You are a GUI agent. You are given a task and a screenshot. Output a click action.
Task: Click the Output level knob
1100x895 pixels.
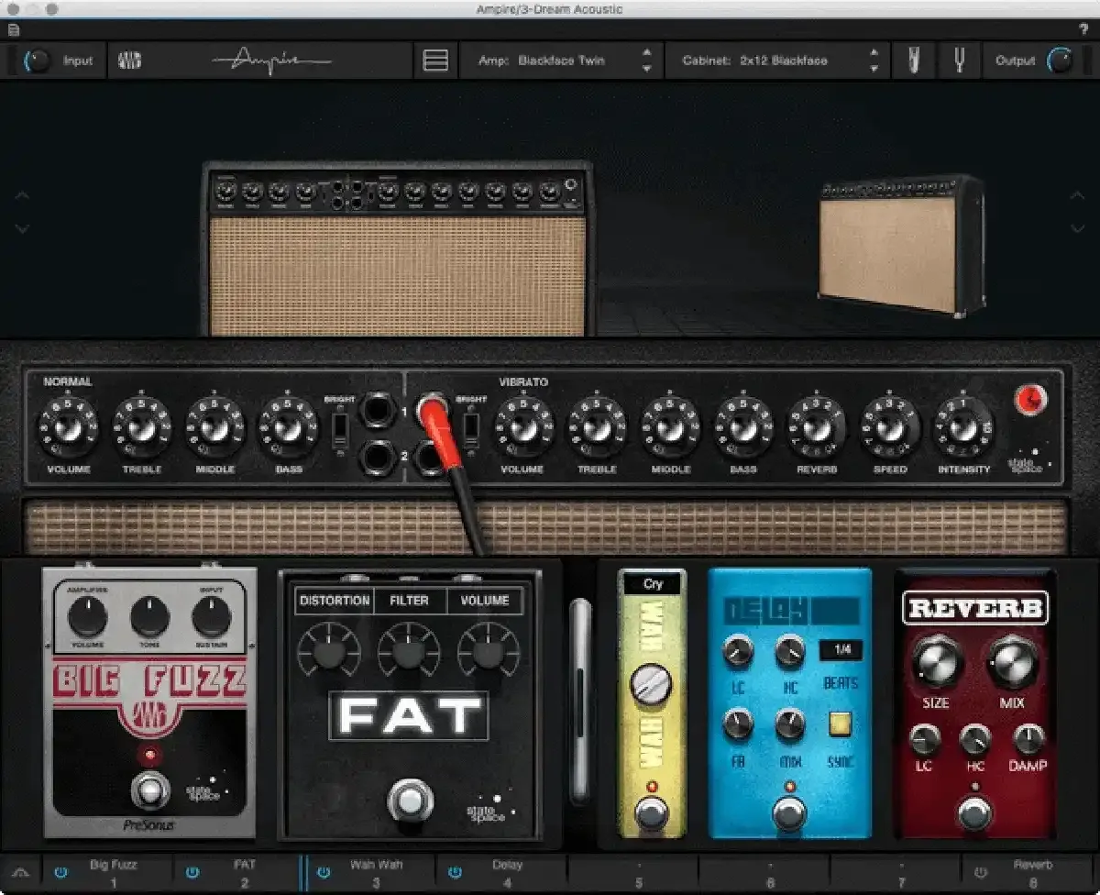pyautogui.click(x=1060, y=61)
